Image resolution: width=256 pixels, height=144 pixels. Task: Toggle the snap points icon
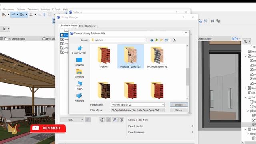(22, 15)
